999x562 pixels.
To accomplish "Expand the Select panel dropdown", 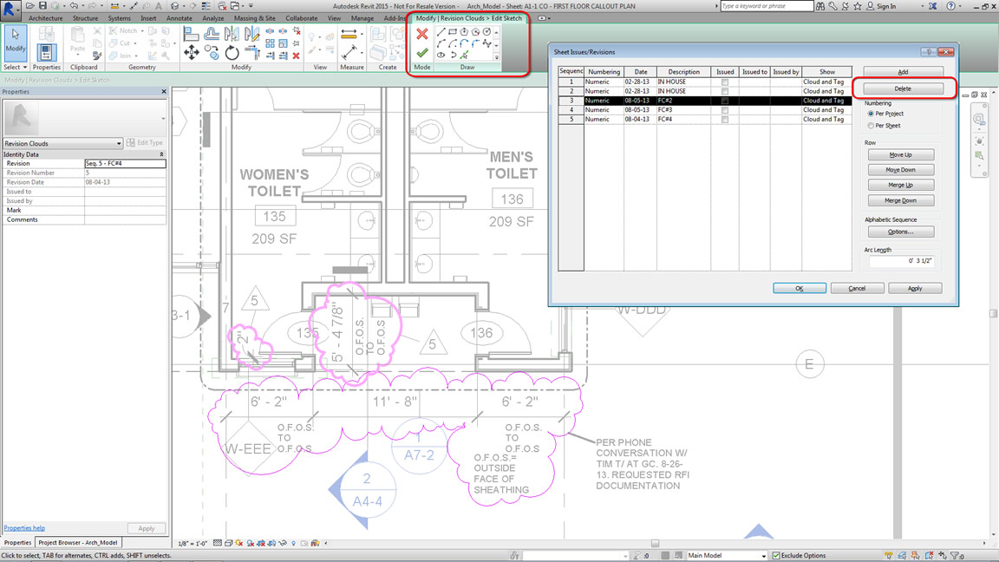I will 16,67.
